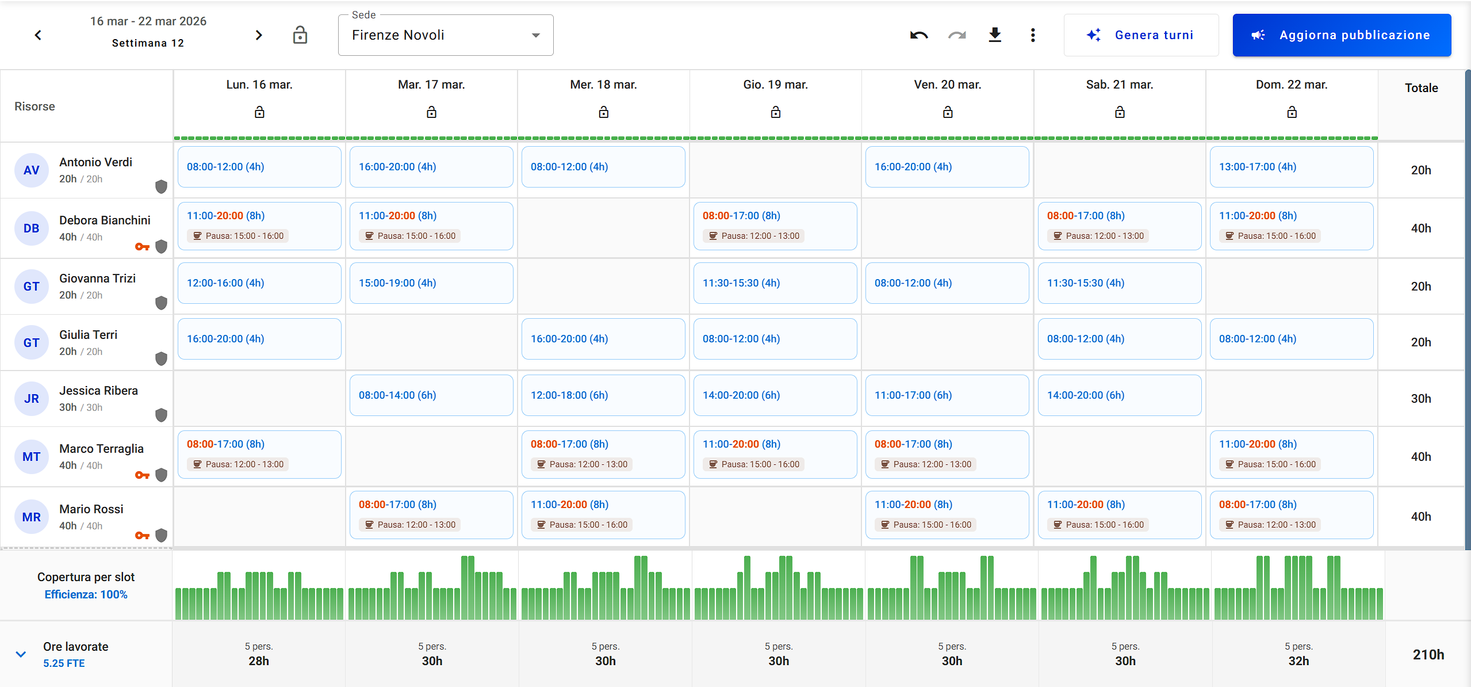Image resolution: width=1471 pixels, height=687 pixels.
Task: Go to the next week arrow
Action: (259, 35)
